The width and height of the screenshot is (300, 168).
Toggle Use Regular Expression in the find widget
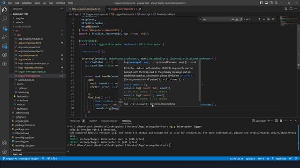(241, 19)
